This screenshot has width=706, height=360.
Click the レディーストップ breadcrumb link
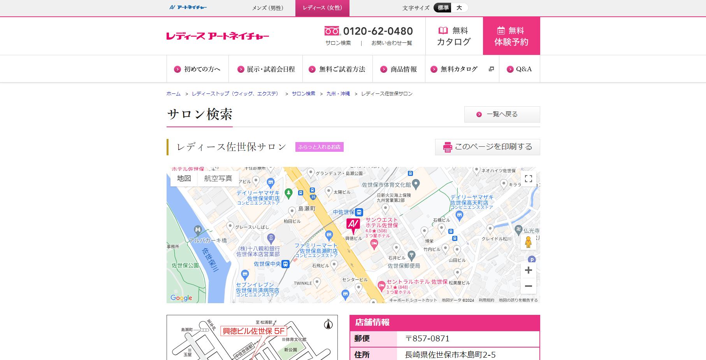pos(236,94)
